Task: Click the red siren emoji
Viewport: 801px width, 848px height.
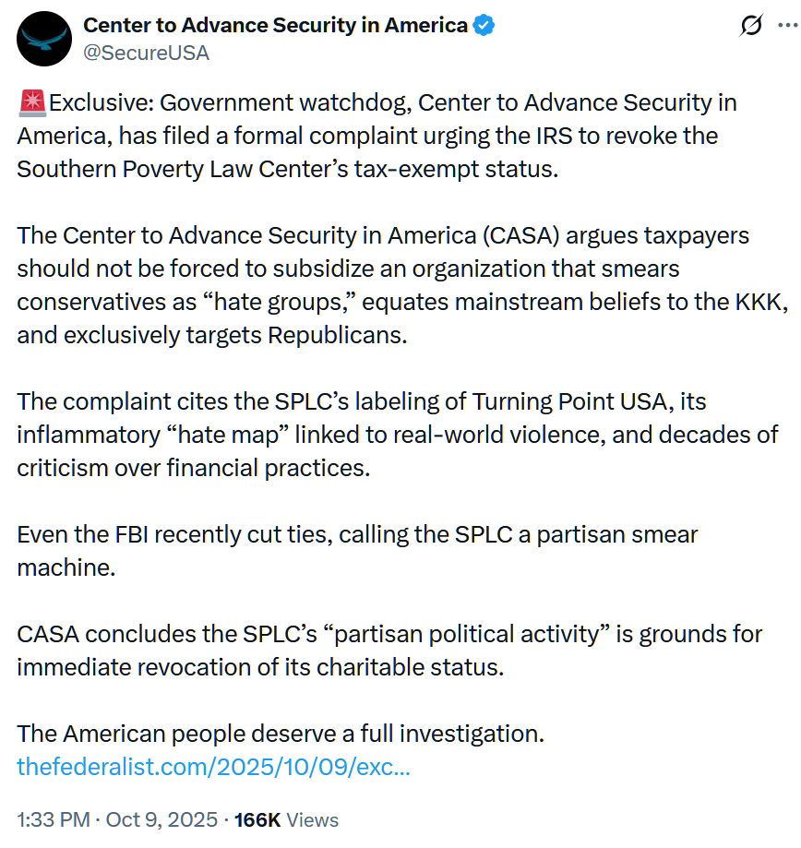Action: 31,103
